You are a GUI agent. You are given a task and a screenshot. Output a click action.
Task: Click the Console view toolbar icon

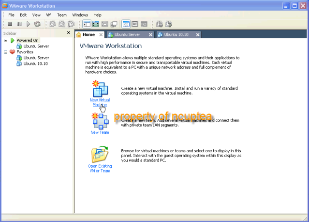click(144, 24)
